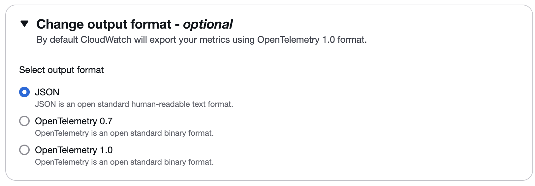
Task: Collapse the Change output format section triangle
Action: click(24, 24)
